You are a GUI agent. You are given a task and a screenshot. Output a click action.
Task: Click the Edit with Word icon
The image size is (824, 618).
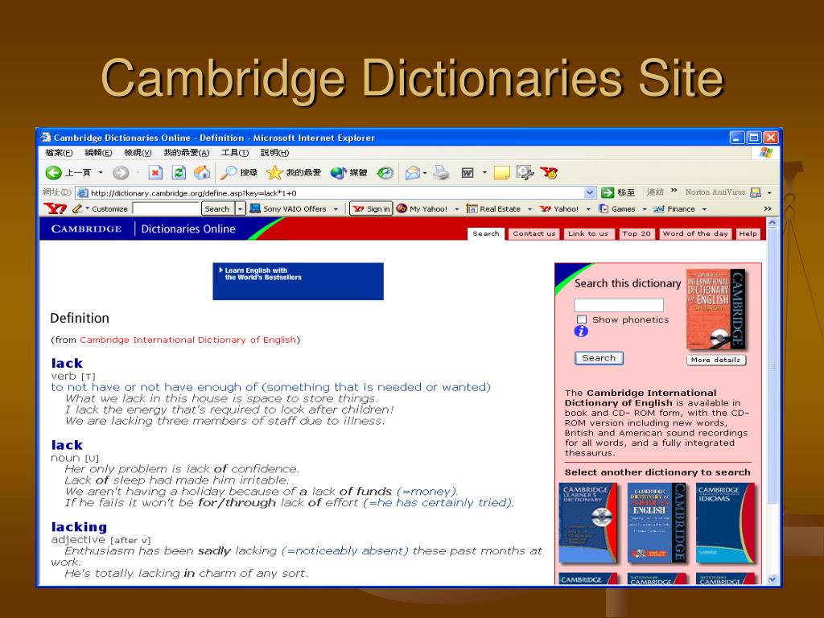click(468, 172)
